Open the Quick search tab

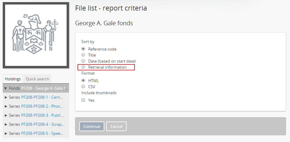[x=37, y=79]
